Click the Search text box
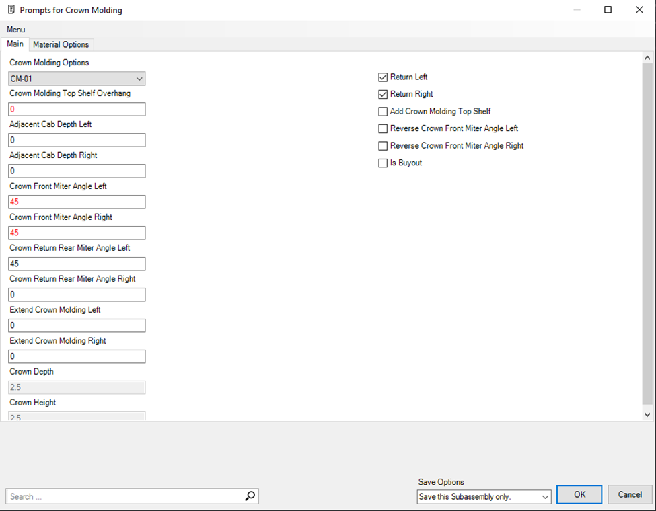This screenshot has height=511, width=656. (124, 496)
